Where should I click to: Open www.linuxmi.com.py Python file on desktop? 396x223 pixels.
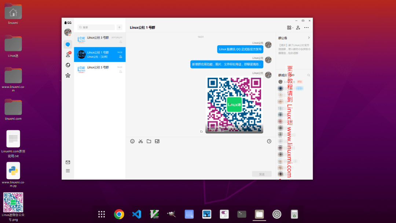(x=13, y=175)
